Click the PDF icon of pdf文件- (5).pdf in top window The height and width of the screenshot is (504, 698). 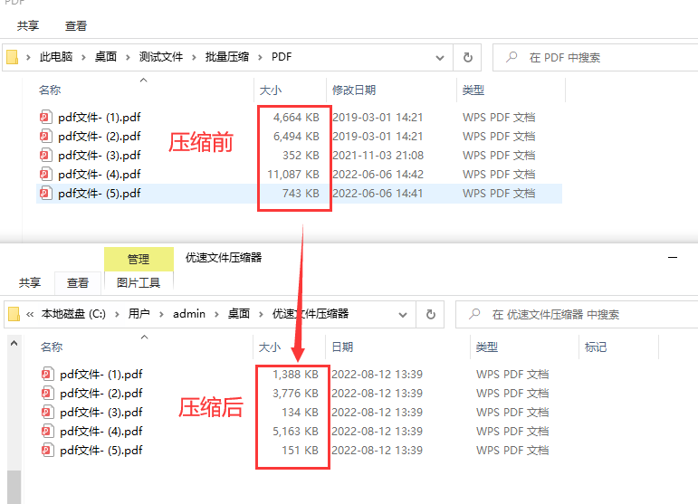pos(45,193)
